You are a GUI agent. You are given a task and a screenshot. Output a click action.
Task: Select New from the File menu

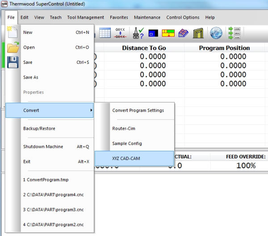[x=50, y=32]
